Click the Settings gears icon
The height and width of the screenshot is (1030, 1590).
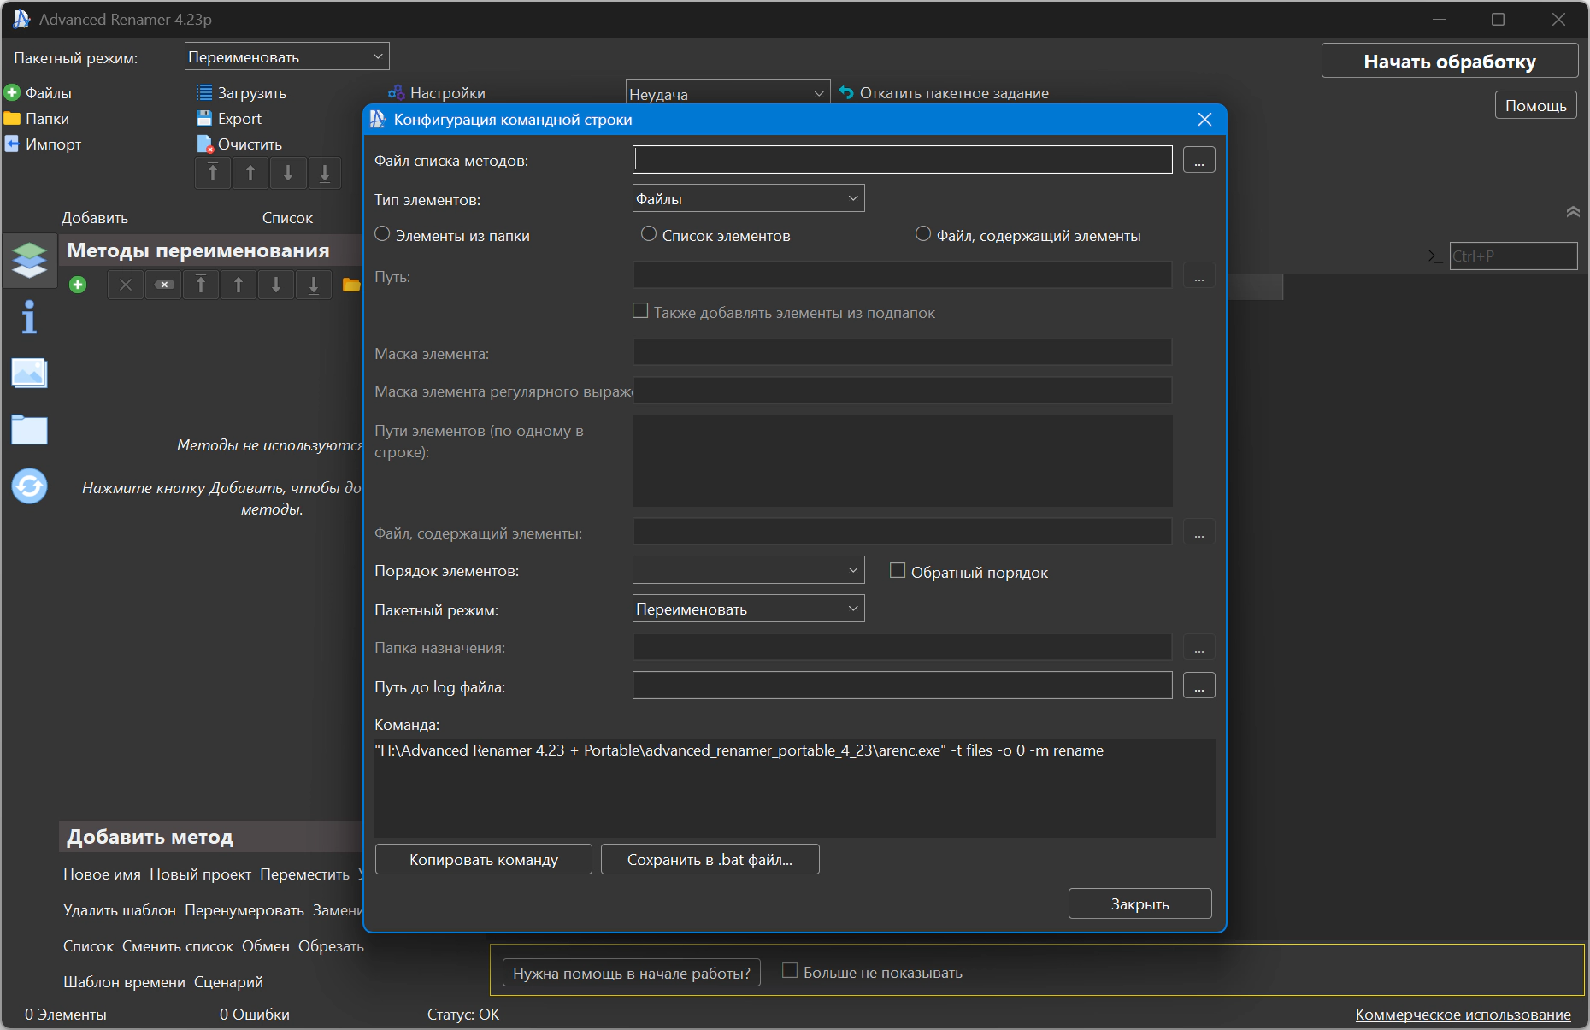(396, 92)
